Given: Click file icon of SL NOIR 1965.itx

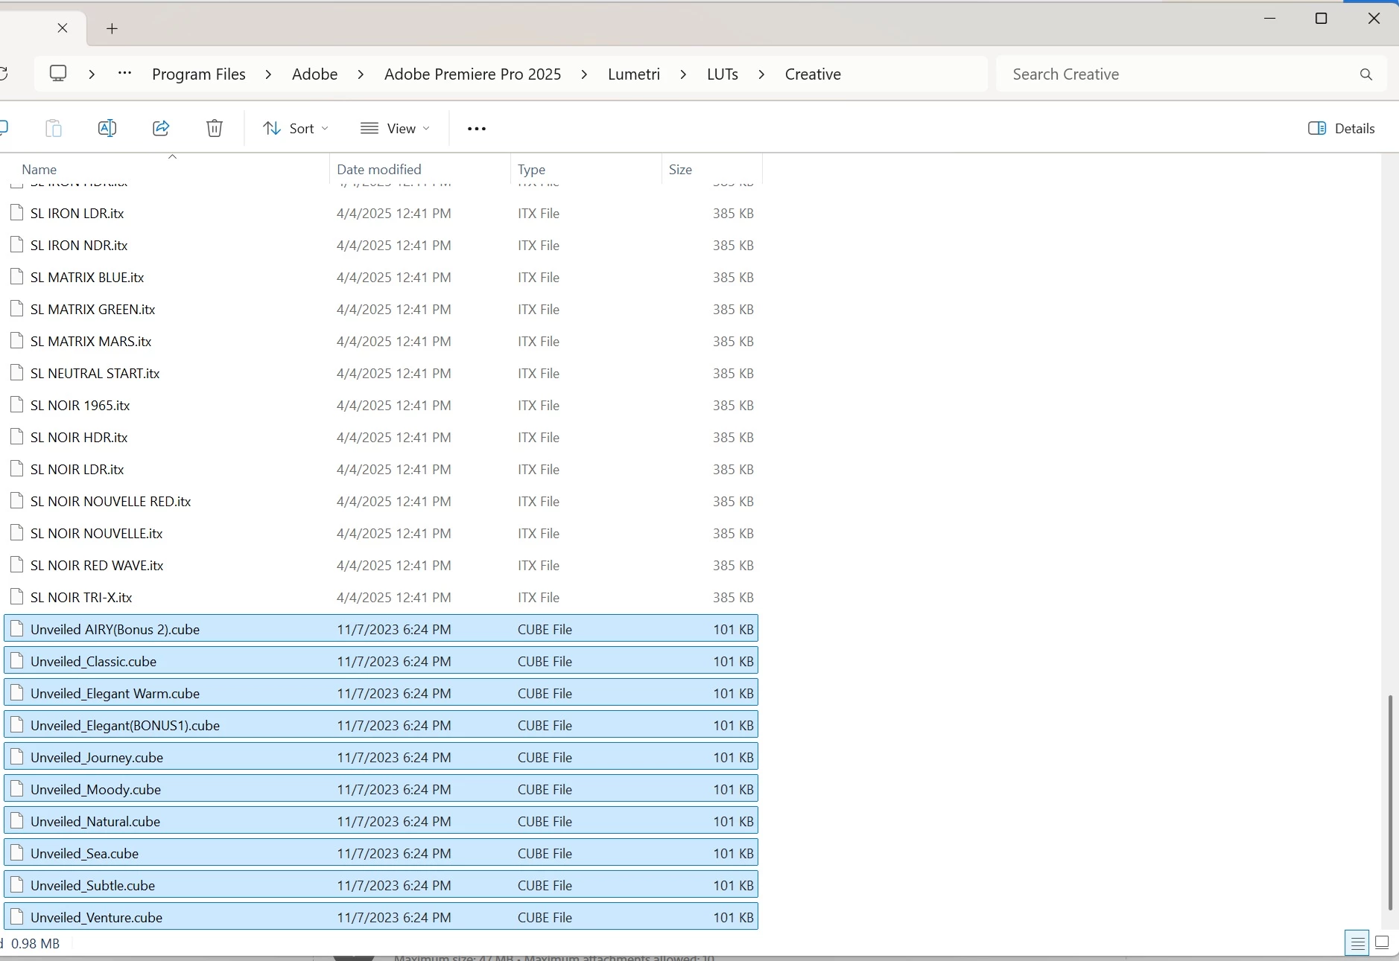Looking at the screenshot, I should (x=16, y=405).
